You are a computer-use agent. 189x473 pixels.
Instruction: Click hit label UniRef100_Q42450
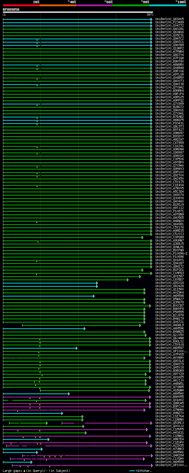[170, 178]
